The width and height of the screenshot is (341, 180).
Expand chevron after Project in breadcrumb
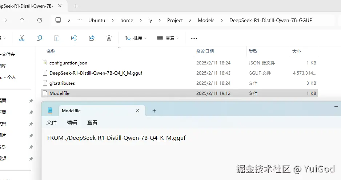point(190,20)
